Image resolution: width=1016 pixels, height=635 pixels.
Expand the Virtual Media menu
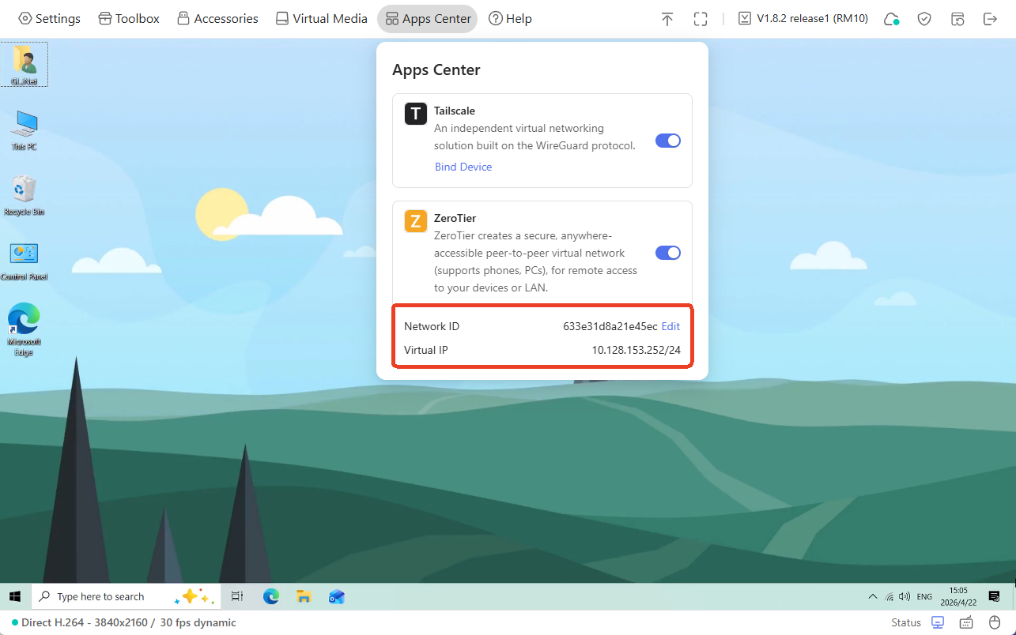[322, 19]
